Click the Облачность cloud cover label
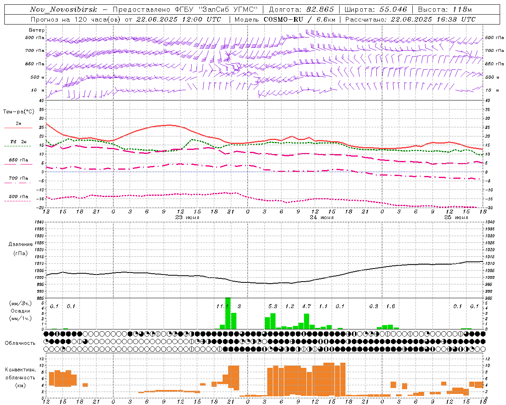This screenshot has height=405, width=506. click(20, 343)
